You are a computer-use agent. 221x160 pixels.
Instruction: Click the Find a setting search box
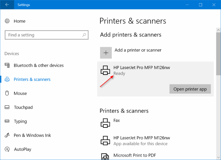point(46,35)
